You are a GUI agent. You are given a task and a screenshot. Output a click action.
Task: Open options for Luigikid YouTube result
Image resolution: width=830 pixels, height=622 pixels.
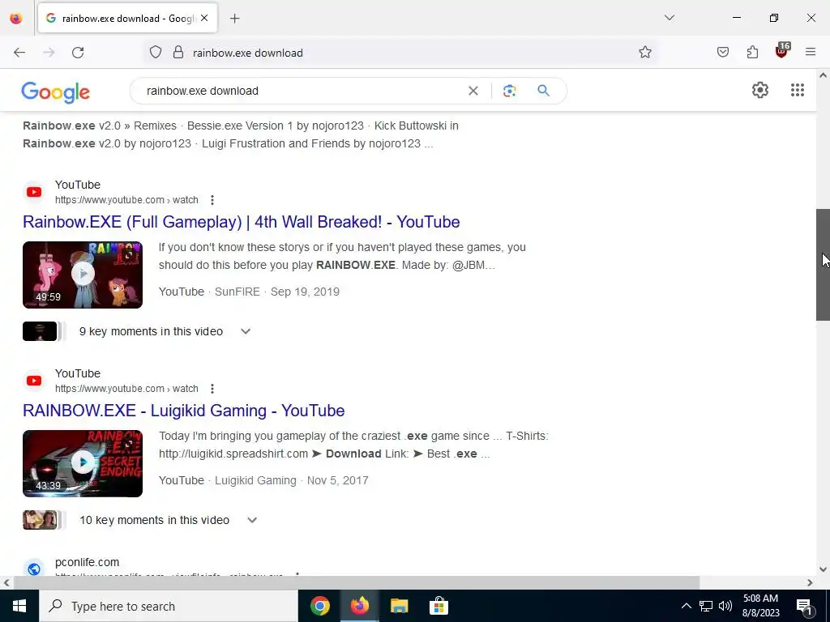[x=212, y=389]
